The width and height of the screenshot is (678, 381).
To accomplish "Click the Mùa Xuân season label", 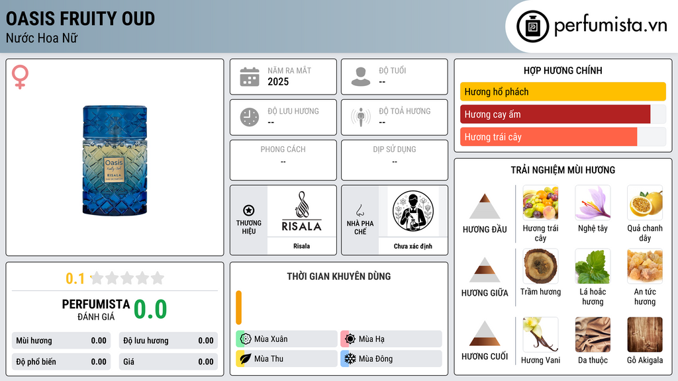I will point(271,339).
